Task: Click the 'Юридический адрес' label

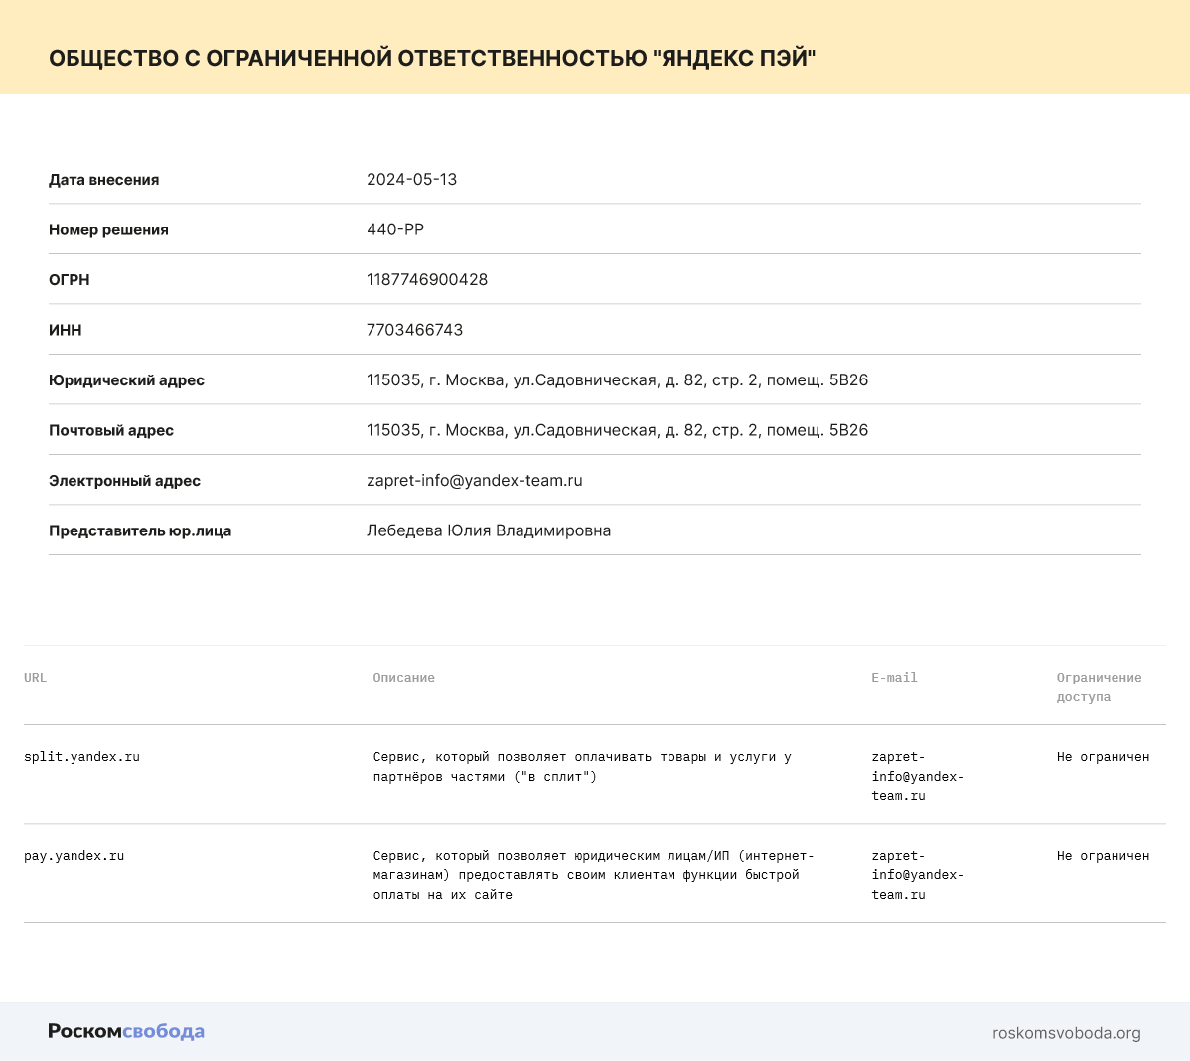Action: coord(127,380)
